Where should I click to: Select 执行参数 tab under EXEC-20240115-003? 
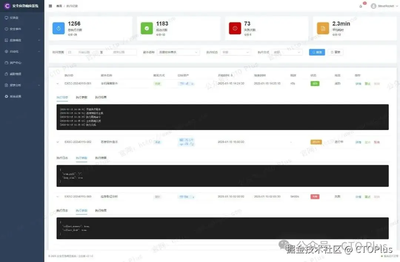click(x=81, y=211)
